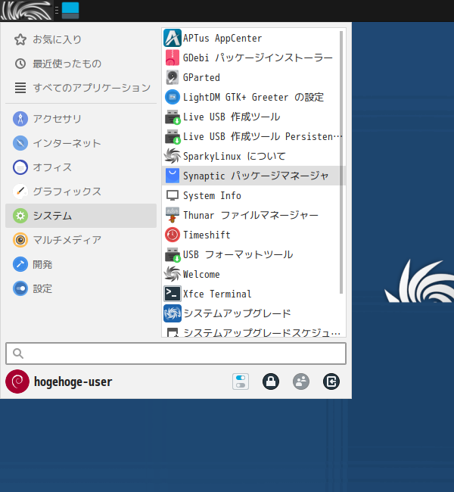Click the switch user icon

pos(301,381)
